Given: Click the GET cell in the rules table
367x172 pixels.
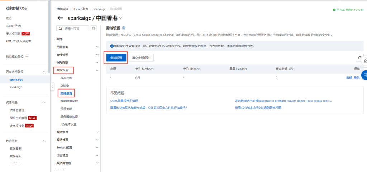Looking at the screenshot, I should pyautogui.click(x=138, y=78).
